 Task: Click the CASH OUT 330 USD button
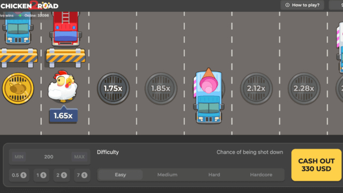coord(316,165)
